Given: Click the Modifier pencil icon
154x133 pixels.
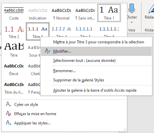Looking at the screenshot, I should point(48,51).
